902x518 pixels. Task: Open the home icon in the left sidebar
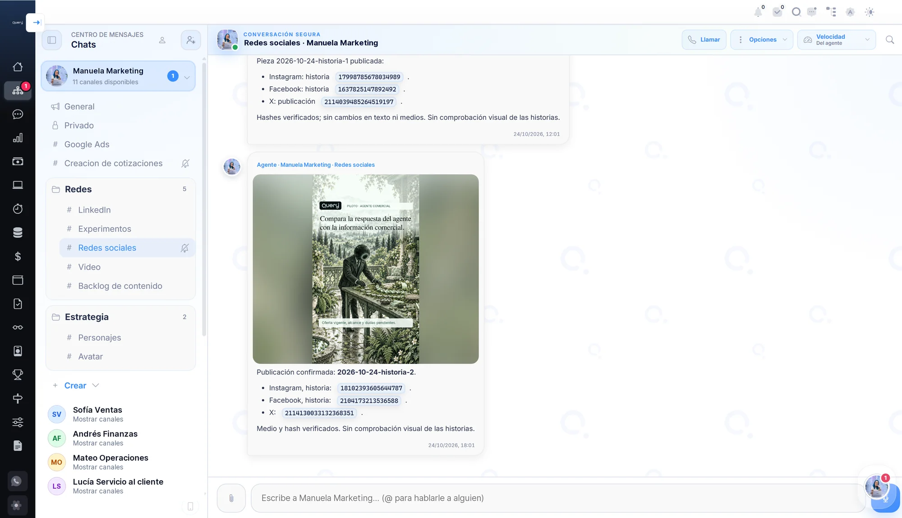pos(18,67)
